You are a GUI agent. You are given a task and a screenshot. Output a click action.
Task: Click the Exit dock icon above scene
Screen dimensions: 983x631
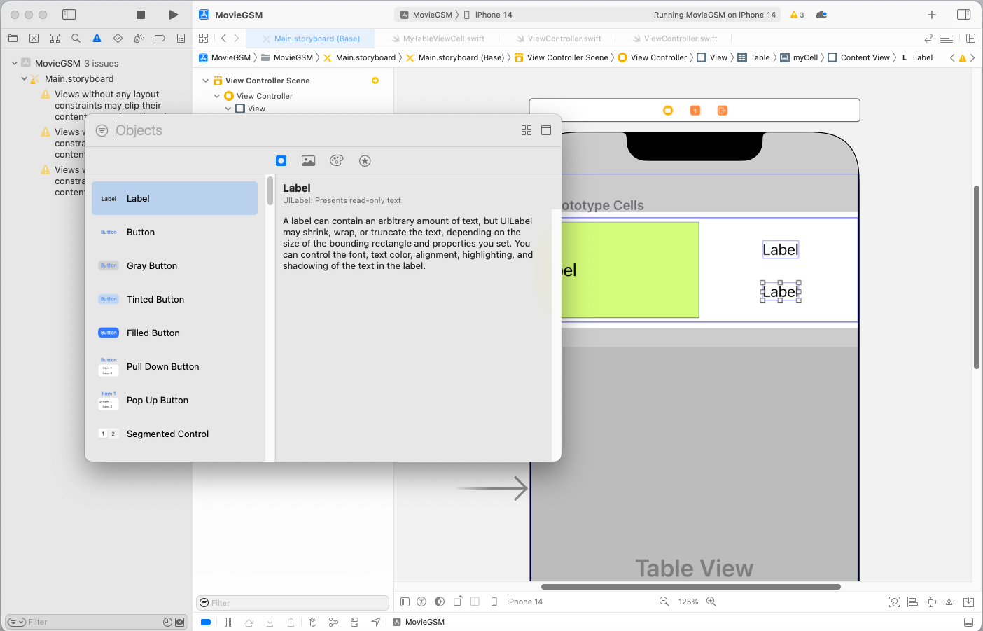(723, 111)
